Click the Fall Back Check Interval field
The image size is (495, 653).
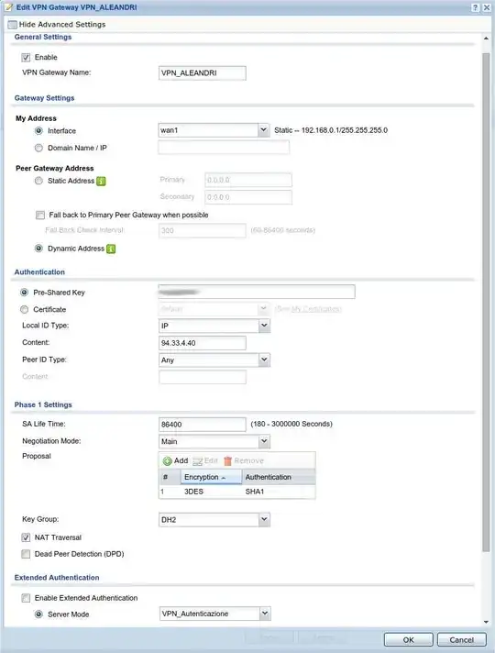(203, 230)
